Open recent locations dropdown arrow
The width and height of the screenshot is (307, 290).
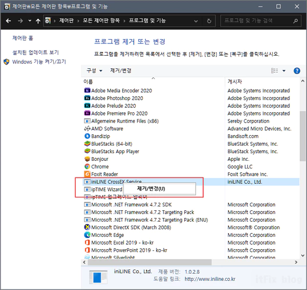[x=30, y=20]
